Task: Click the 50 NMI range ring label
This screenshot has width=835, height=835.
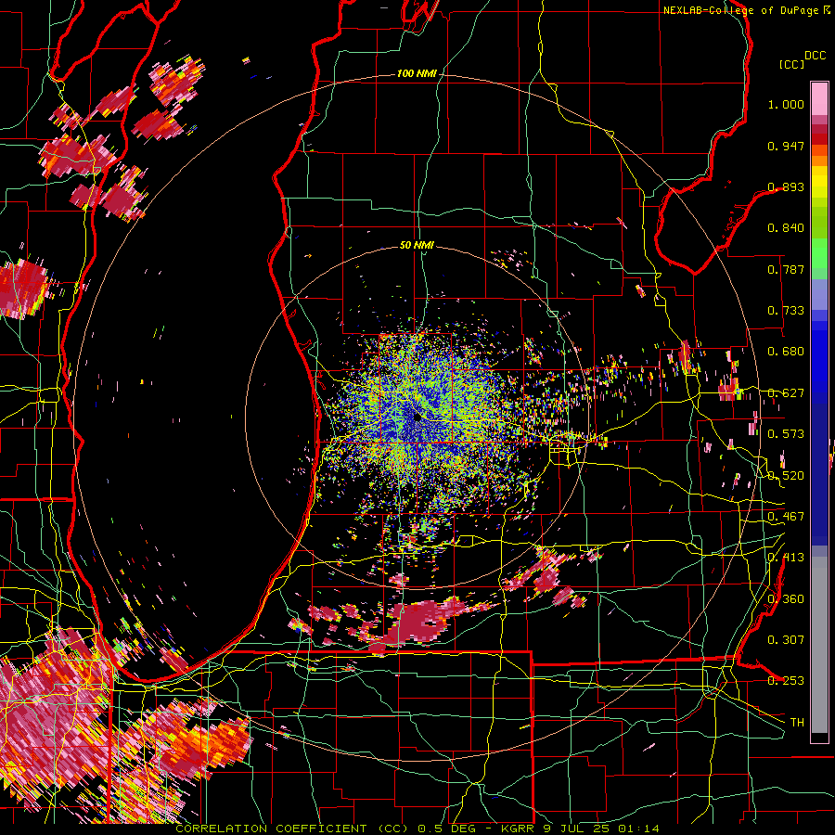Action: 417,245
